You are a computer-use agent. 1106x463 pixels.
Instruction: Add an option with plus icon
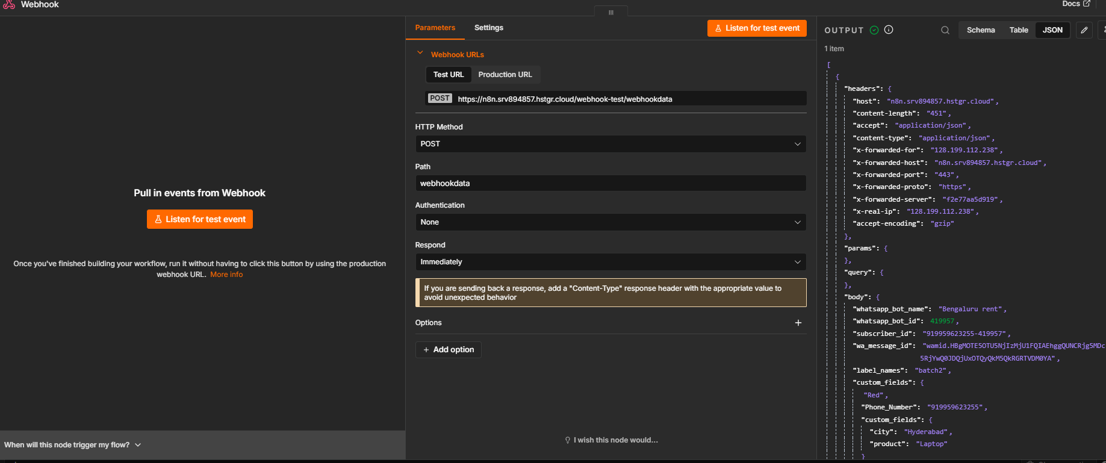798,323
